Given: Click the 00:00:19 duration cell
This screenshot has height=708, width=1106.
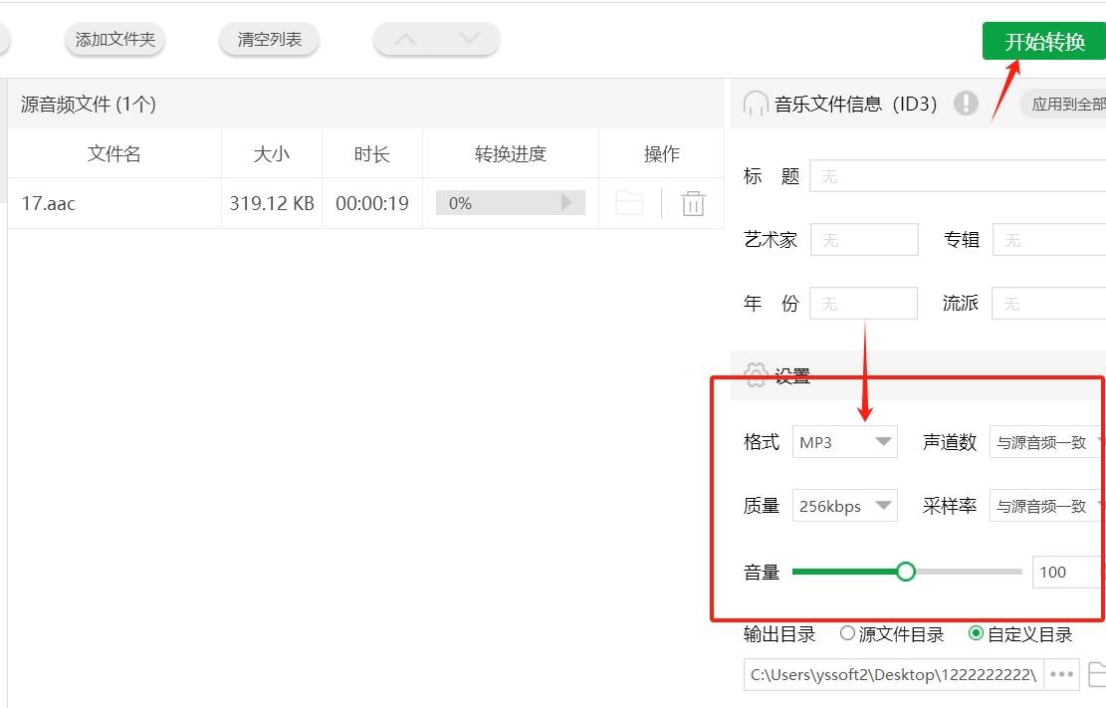Looking at the screenshot, I should click(371, 203).
